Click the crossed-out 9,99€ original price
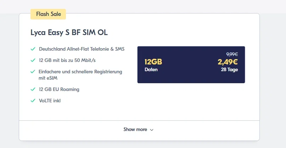Screen dimensions: 286x148 [232, 54]
